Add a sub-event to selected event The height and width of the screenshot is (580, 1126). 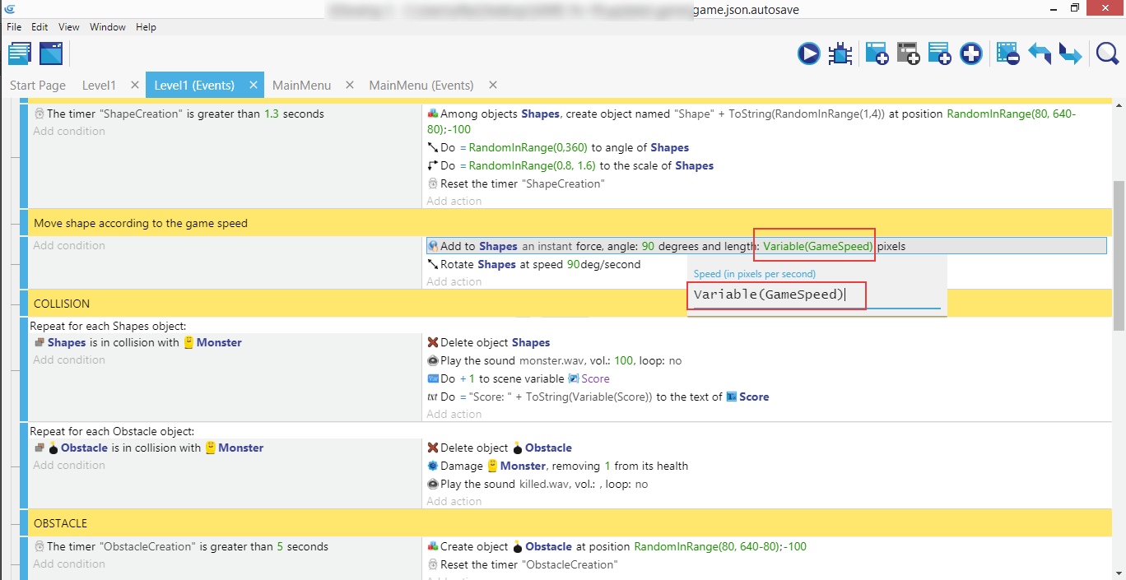(908, 54)
